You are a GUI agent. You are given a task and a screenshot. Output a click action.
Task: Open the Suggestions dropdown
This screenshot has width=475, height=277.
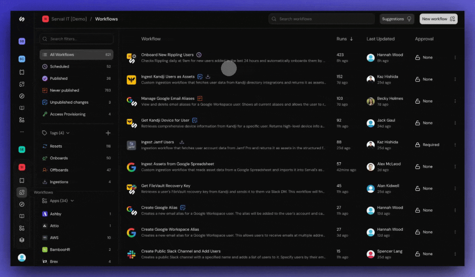(x=396, y=18)
